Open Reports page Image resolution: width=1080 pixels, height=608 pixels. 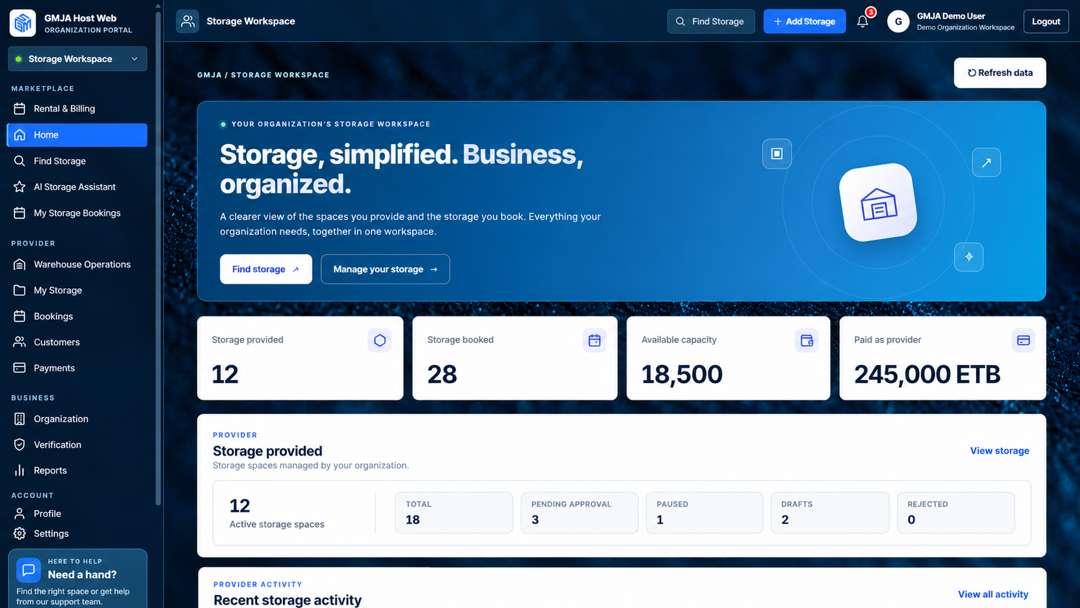coord(77,470)
